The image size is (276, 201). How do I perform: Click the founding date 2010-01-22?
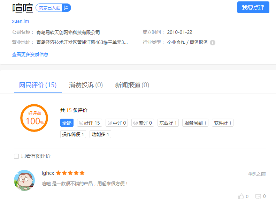tap(179, 32)
